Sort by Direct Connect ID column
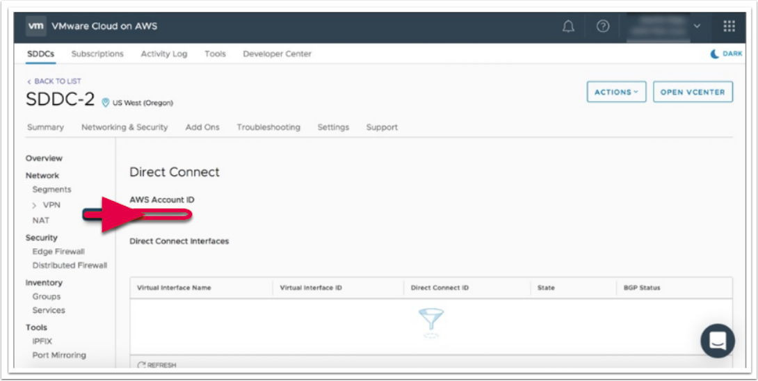This screenshot has height=381, width=758. point(440,288)
